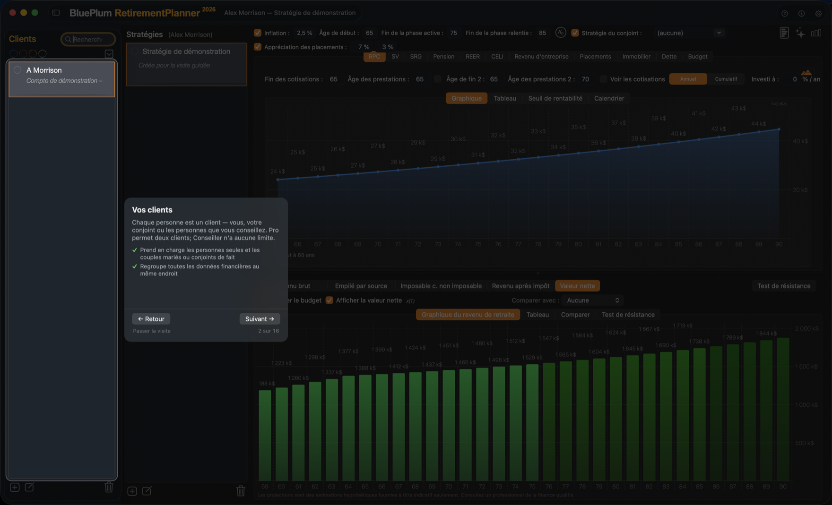Screen dimensions: 832x505
Task: Open the settings gear icon
Action: point(818,14)
